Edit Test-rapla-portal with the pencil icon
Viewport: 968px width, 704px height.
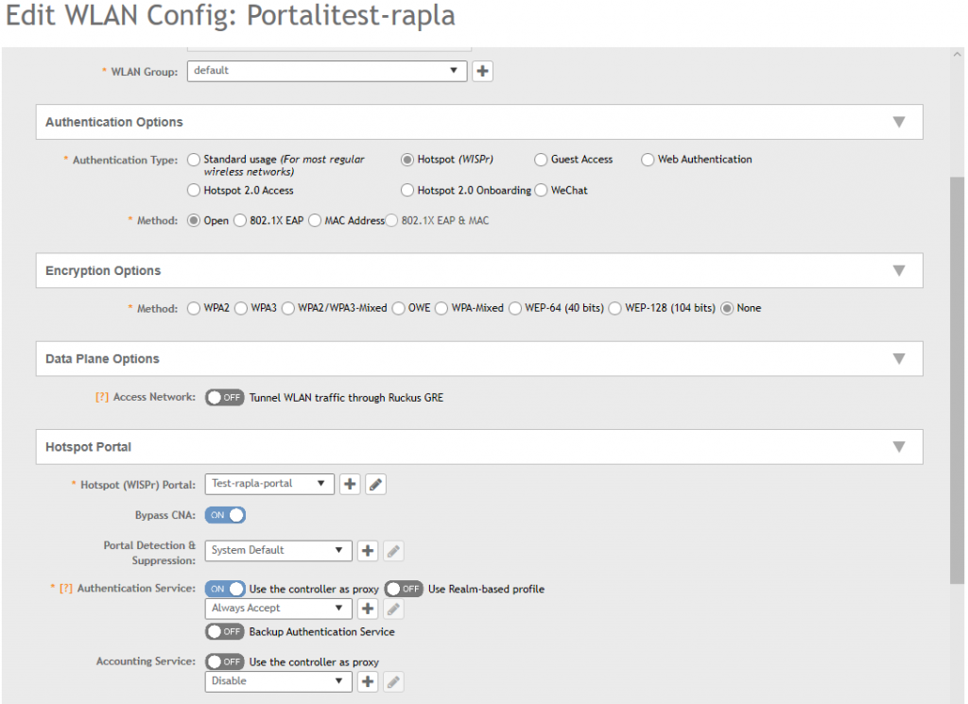click(375, 484)
